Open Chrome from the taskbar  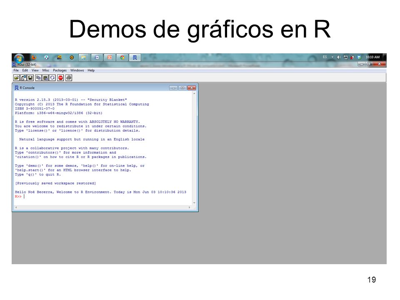pyautogui.click(x=122, y=57)
